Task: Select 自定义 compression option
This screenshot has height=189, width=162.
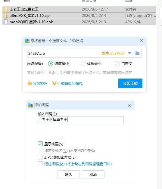Action: tap(117, 64)
